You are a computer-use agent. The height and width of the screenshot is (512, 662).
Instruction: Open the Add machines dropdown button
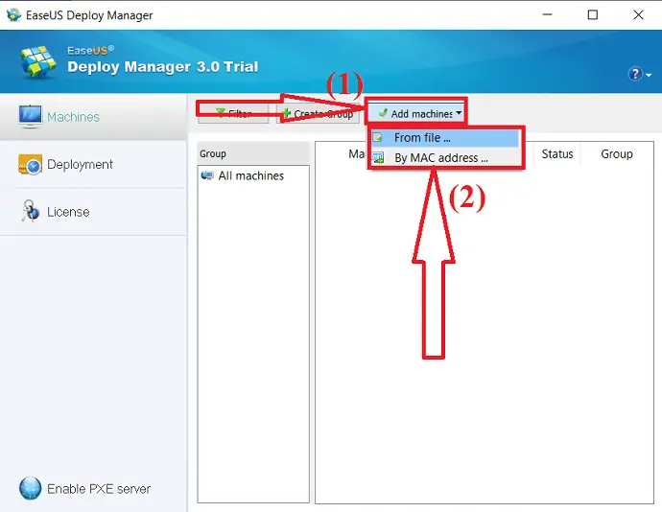coord(416,113)
